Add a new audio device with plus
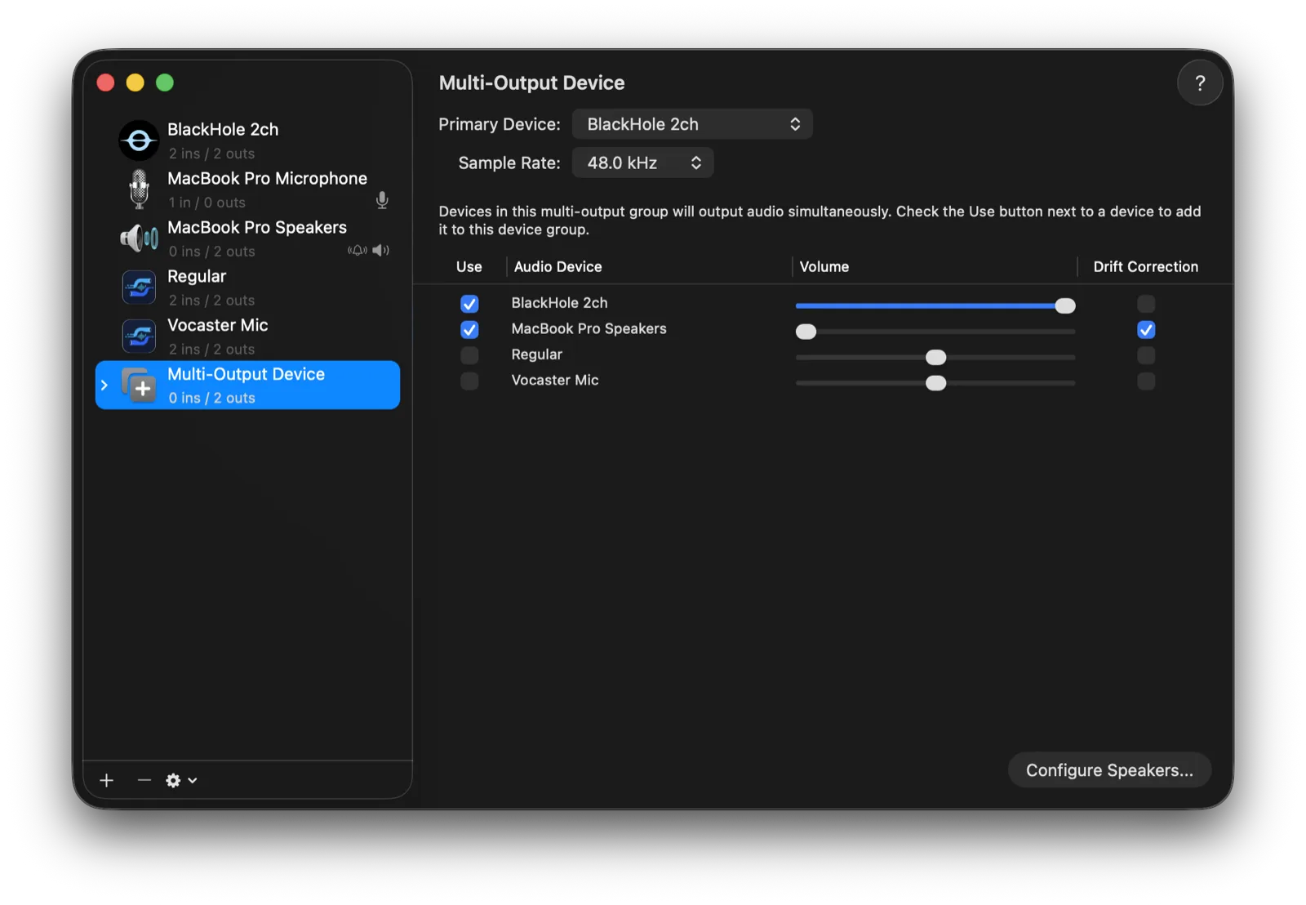1306x905 pixels. 106,780
